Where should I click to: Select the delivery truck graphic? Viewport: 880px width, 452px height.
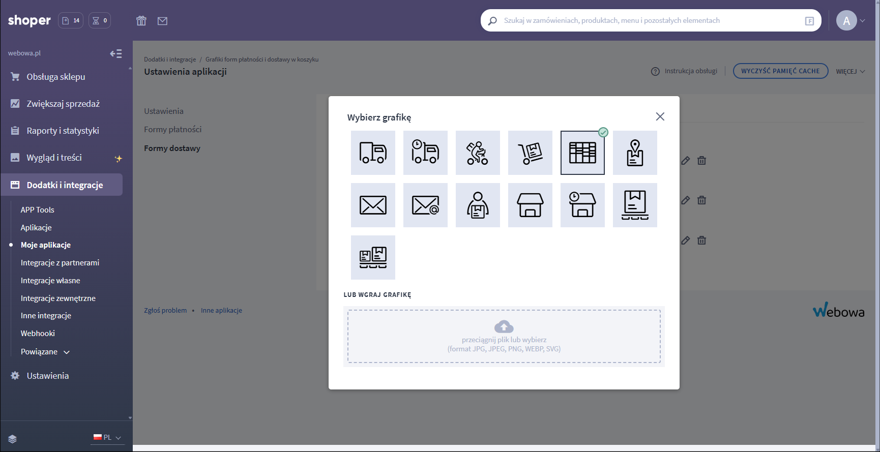373,153
